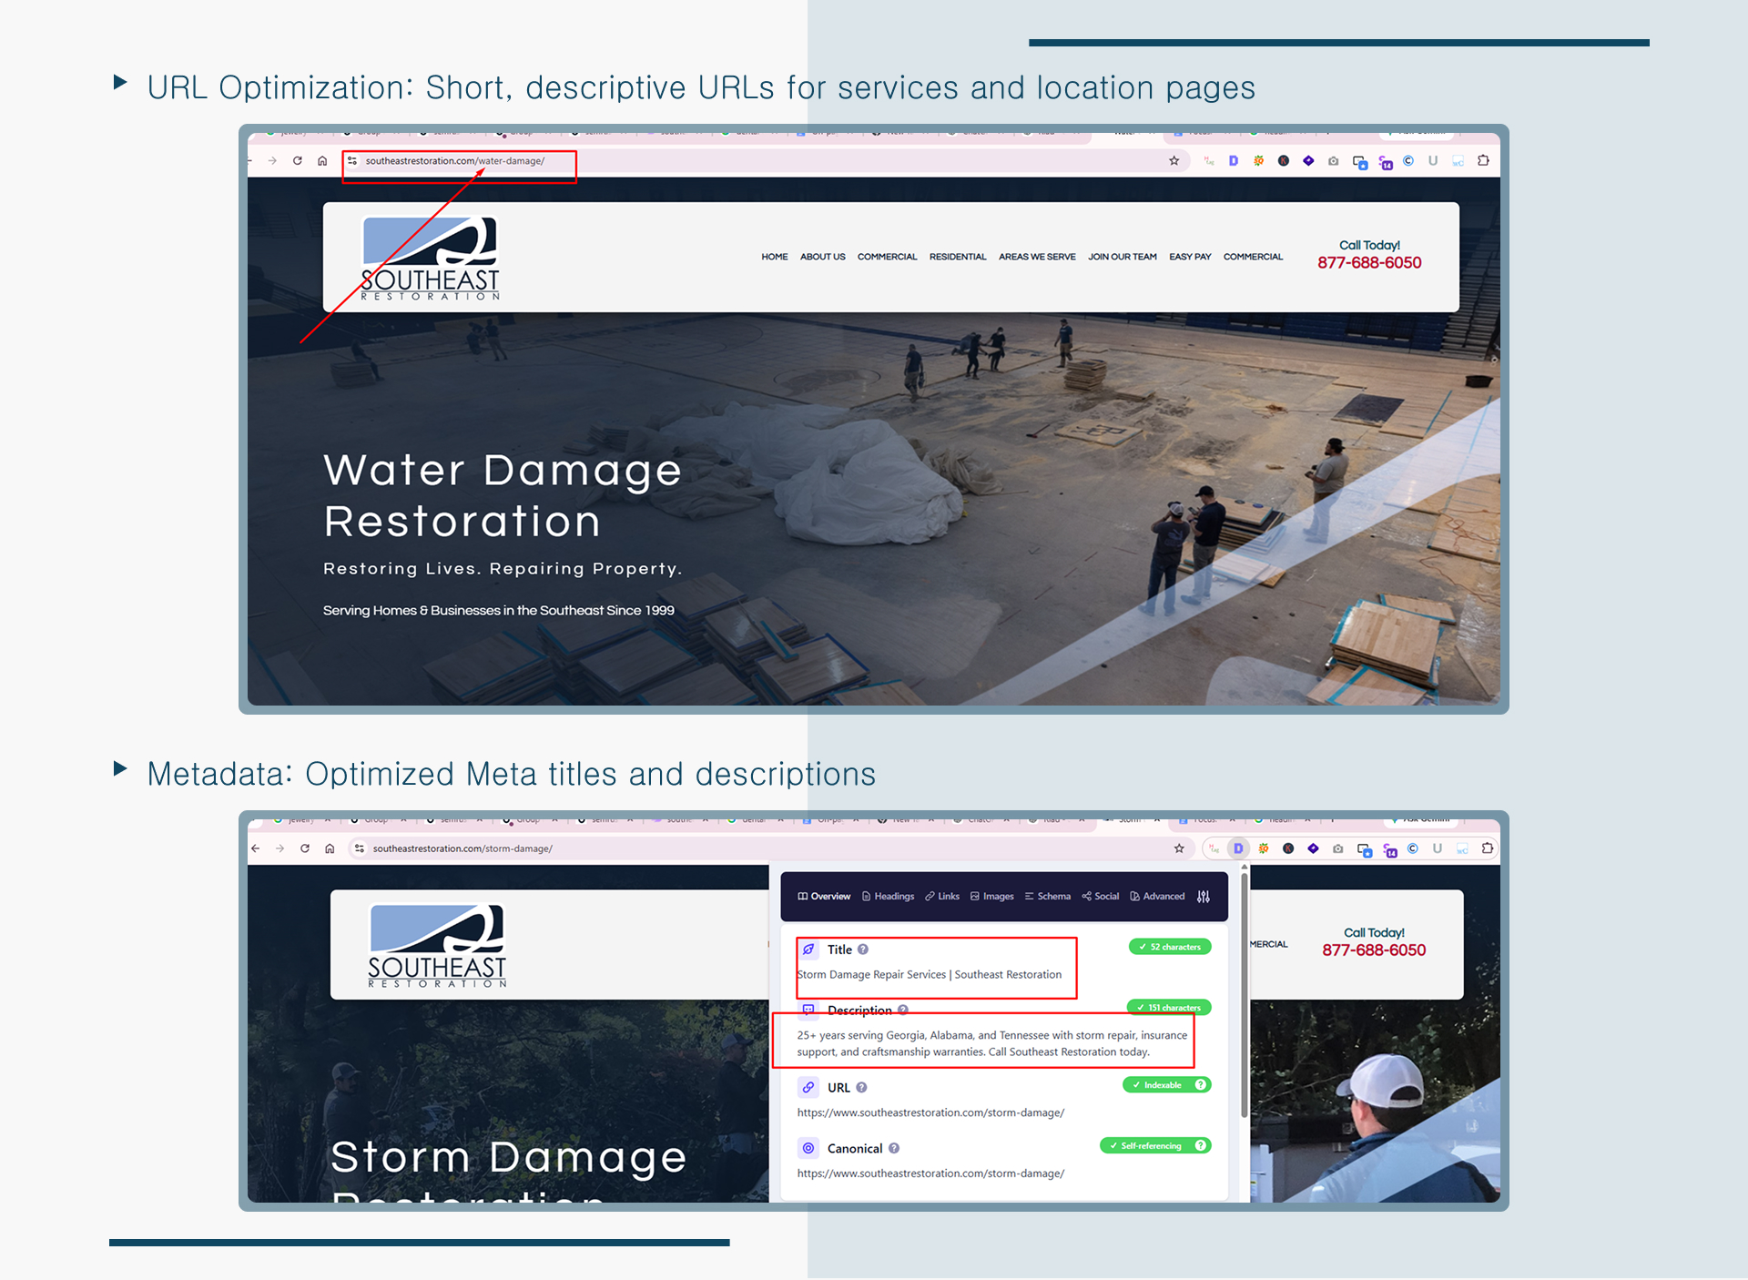The height and width of the screenshot is (1280, 1748).
Task: Click home icon in water-damage browser toolbar
Action: [322, 161]
